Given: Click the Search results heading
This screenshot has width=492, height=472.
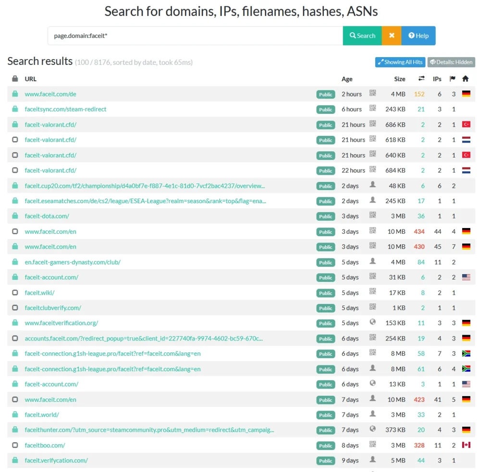Looking at the screenshot, I should coord(40,61).
